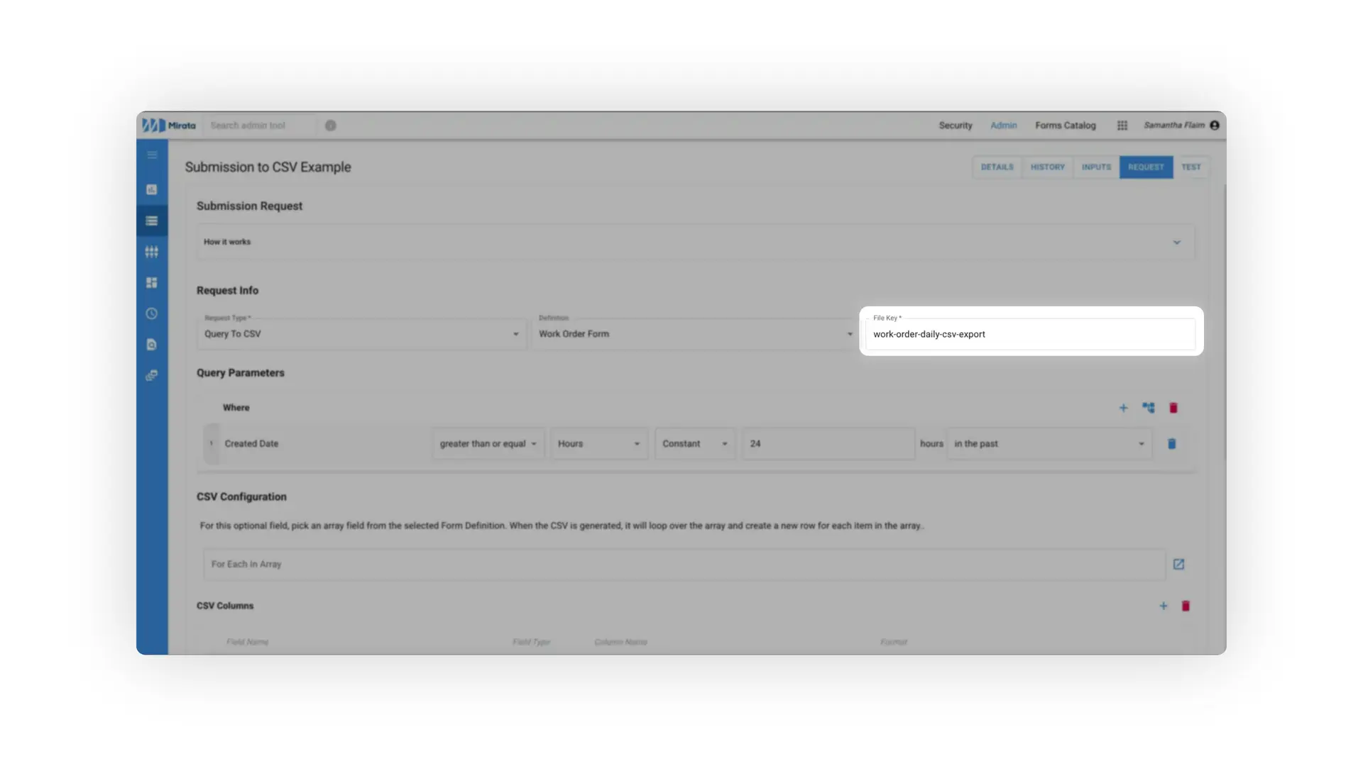Click the info icon beside the search bar
Viewport: 1363px width, 766px height.
pos(330,125)
